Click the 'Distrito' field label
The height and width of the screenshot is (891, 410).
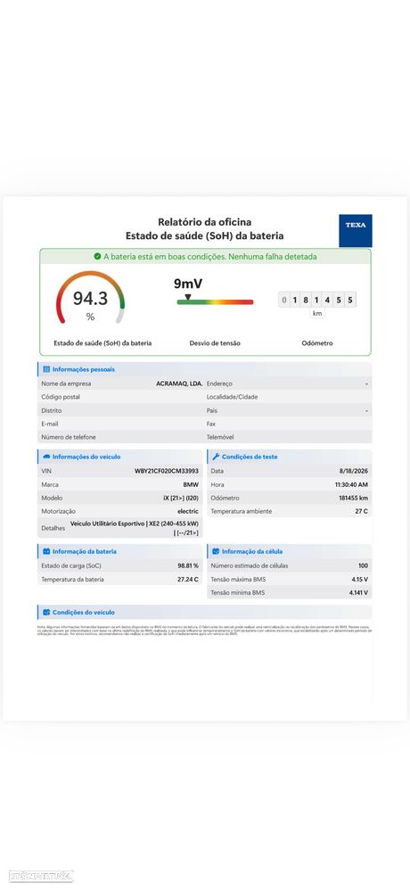(x=52, y=410)
